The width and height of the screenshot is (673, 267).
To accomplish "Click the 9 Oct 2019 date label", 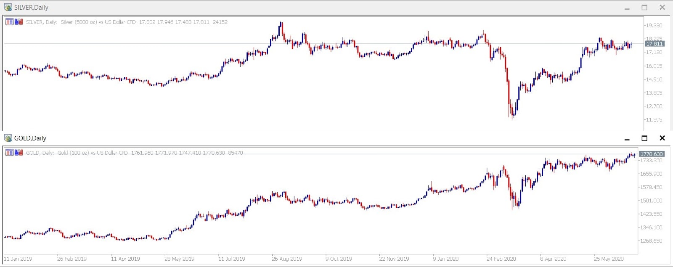I will (339, 259).
